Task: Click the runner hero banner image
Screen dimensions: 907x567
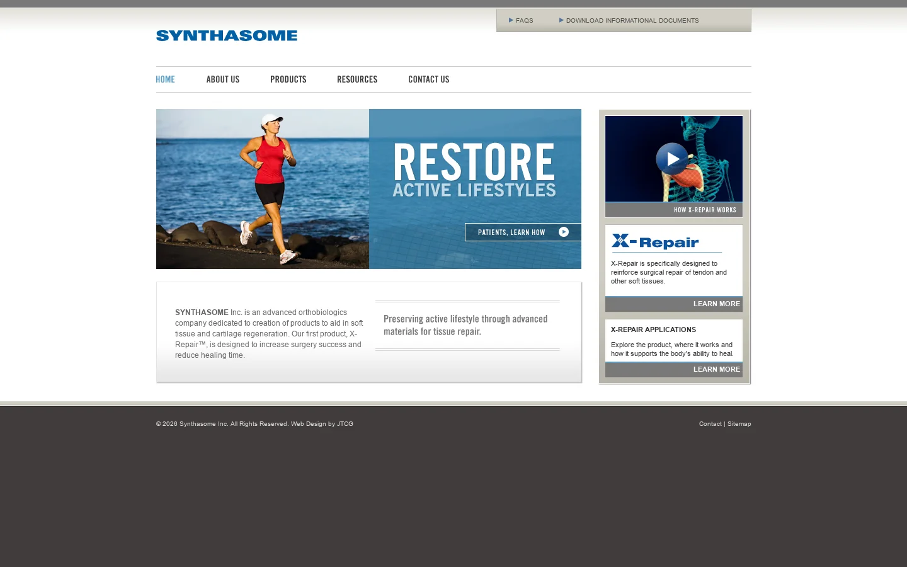Action: [263, 189]
